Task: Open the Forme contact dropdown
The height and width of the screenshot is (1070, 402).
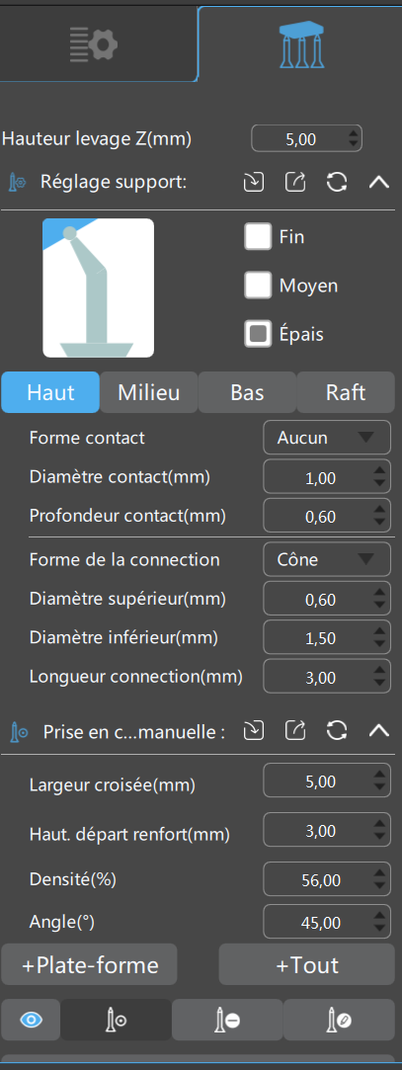Action: pyautogui.click(x=327, y=438)
